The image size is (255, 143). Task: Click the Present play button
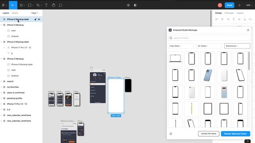pos(239,5)
